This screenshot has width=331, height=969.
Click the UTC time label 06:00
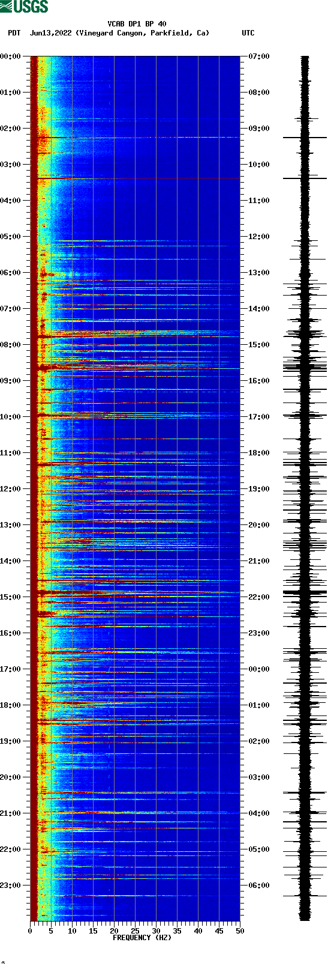coord(259,885)
